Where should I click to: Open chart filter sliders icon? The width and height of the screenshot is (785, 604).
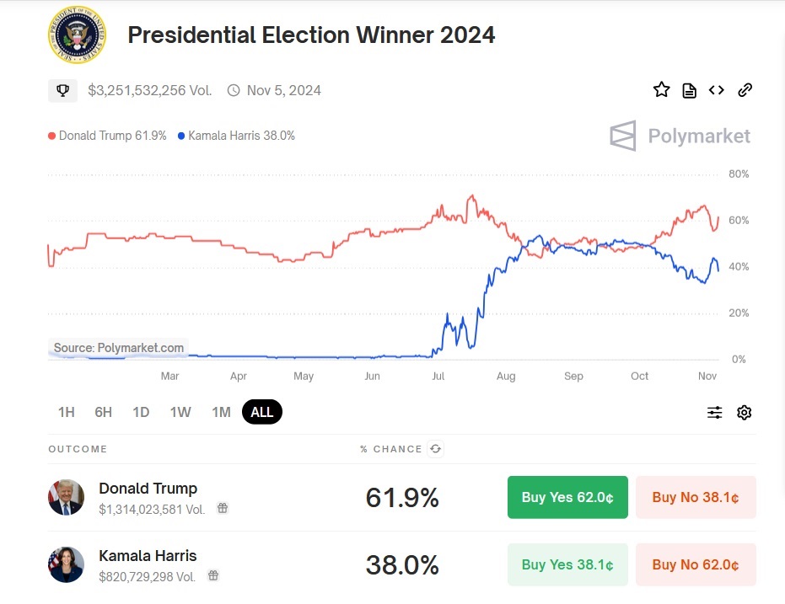click(714, 412)
